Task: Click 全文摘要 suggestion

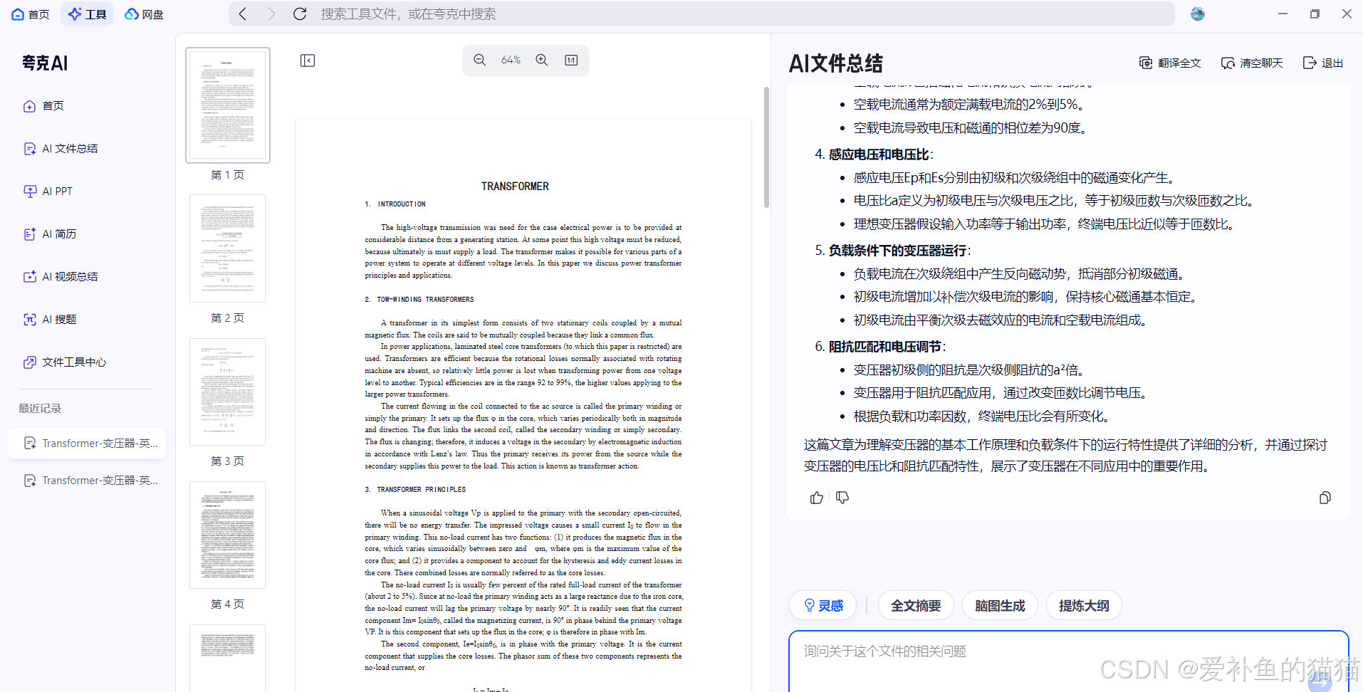Action: coord(916,606)
